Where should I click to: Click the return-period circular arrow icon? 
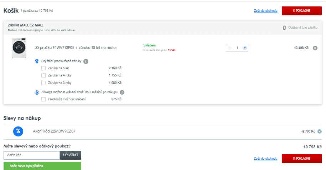point(37,92)
